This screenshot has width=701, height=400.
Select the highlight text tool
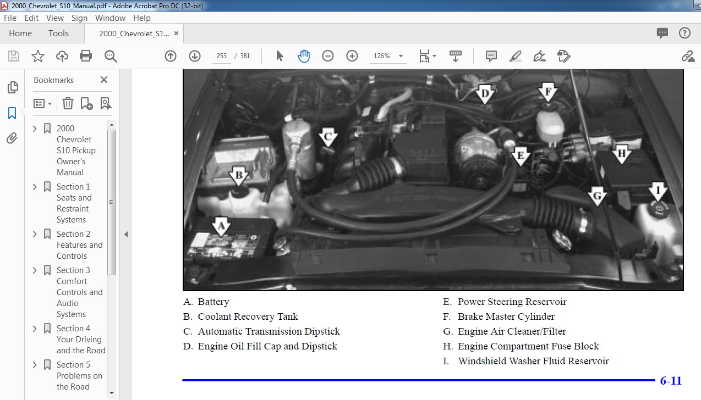point(516,56)
